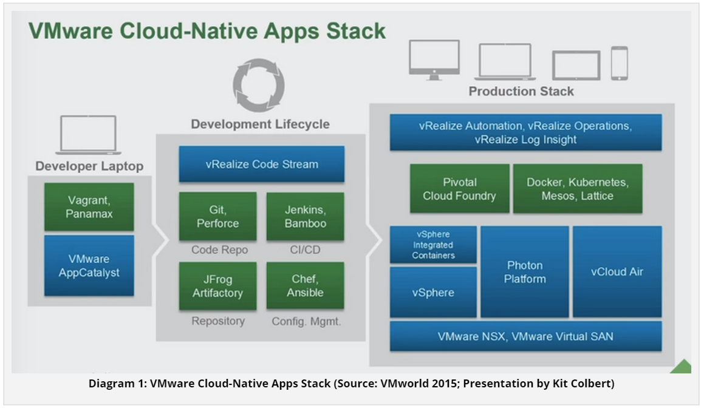This screenshot has height=408, width=701.
Task: Click the Docker, Kubernetes, Mesos, Lattice box
Action: [x=578, y=189]
